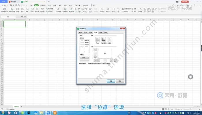Open the Home (开始) ribbon tab
Viewport: 202px width, 115px height.
(31, 5)
